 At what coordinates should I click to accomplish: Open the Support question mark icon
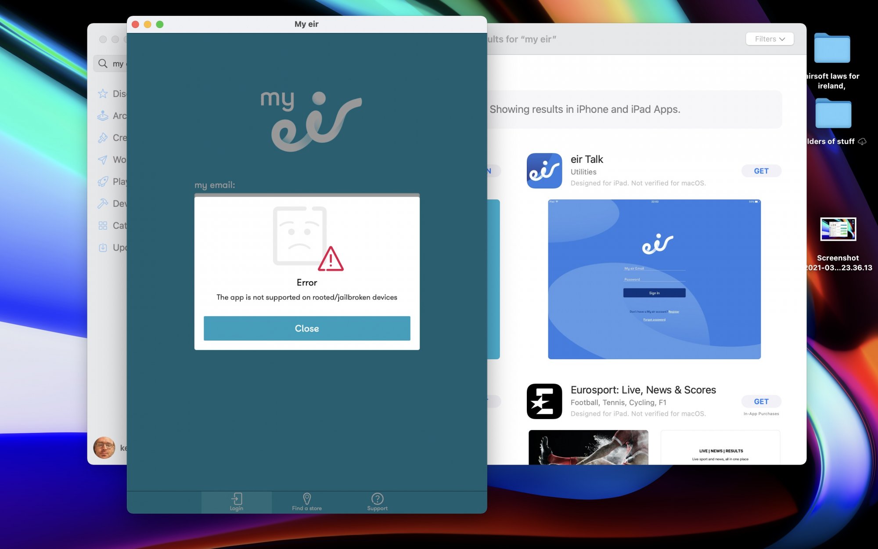(377, 498)
